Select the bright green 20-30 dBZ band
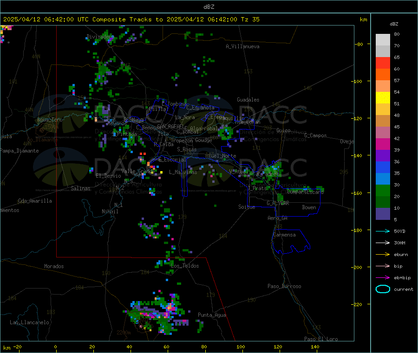418x353 pixels. point(383,191)
